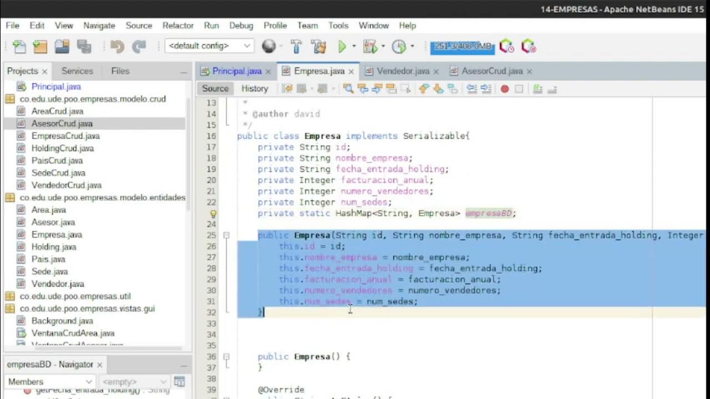Open the Debug Project dropdown arrow
Image resolution: width=710 pixels, height=399 pixels.
point(383,47)
